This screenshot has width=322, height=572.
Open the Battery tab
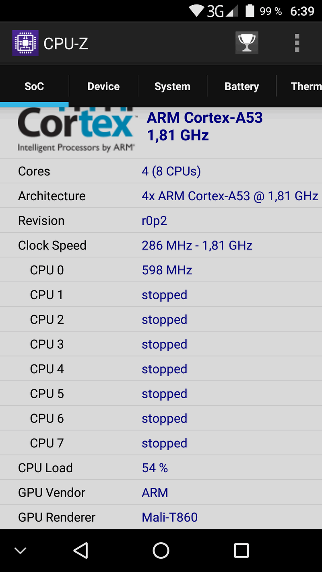coord(242,86)
